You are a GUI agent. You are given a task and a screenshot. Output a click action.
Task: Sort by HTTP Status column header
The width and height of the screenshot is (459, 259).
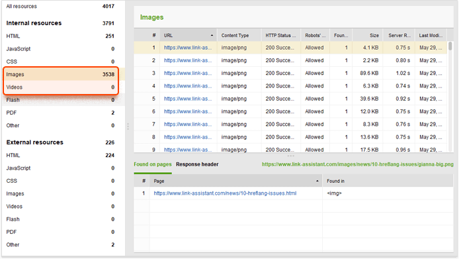coord(280,36)
